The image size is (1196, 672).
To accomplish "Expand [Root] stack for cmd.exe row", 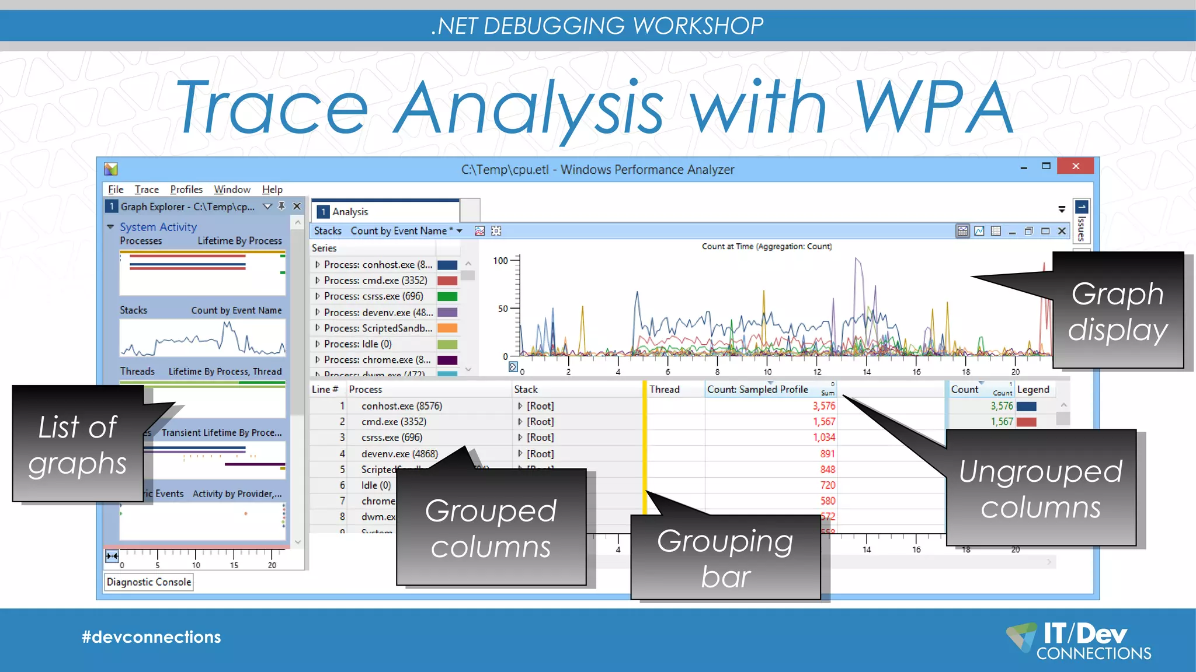I will coord(520,421).
